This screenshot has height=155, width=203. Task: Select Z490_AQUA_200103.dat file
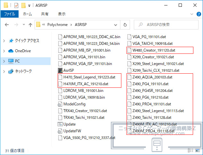pyautogui.click(x=150, y=77)
